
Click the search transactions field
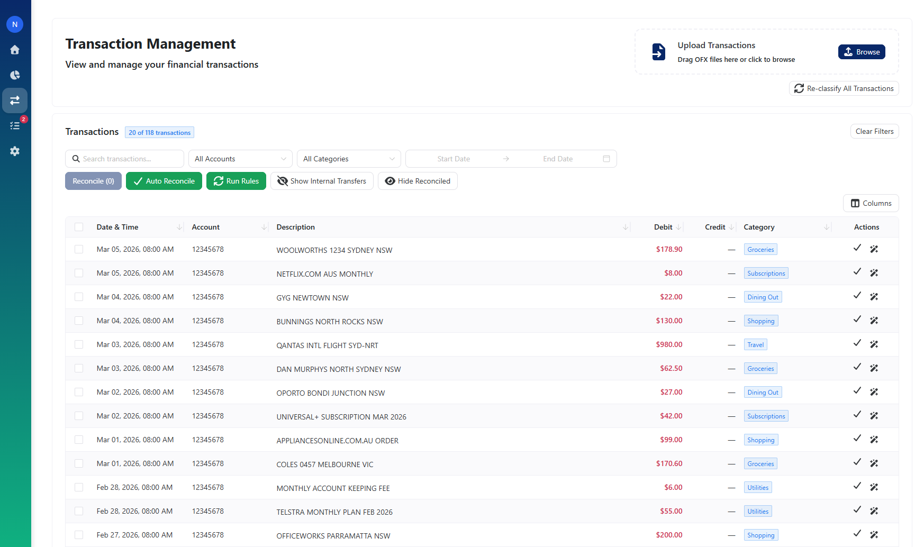(124, 158)
